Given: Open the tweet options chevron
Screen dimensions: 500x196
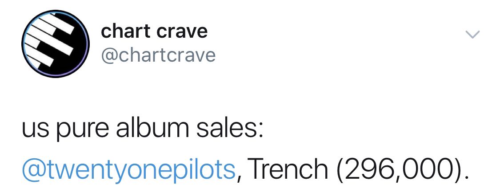Looking at the screenshot, I should (x=473, y=35).
